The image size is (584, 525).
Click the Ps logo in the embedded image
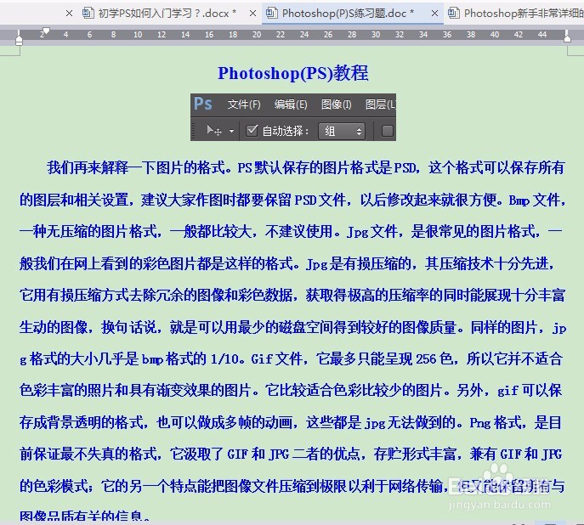point(203,104)
